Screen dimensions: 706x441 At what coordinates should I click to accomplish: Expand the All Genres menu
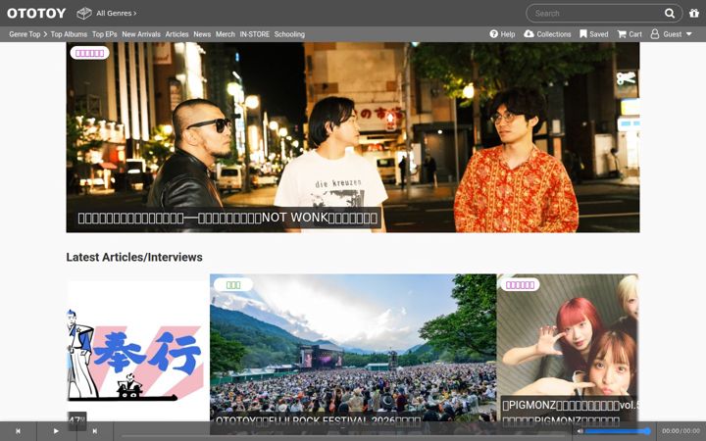[107, 13]
